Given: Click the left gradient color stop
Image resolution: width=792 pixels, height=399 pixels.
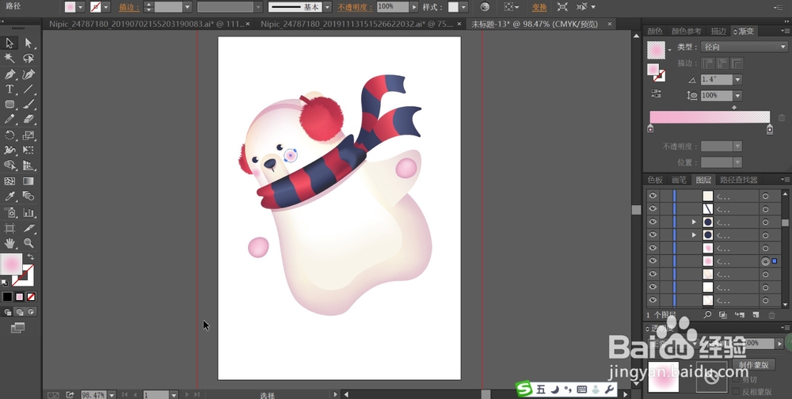Looking at the screenshot, I should coord(650,129).
